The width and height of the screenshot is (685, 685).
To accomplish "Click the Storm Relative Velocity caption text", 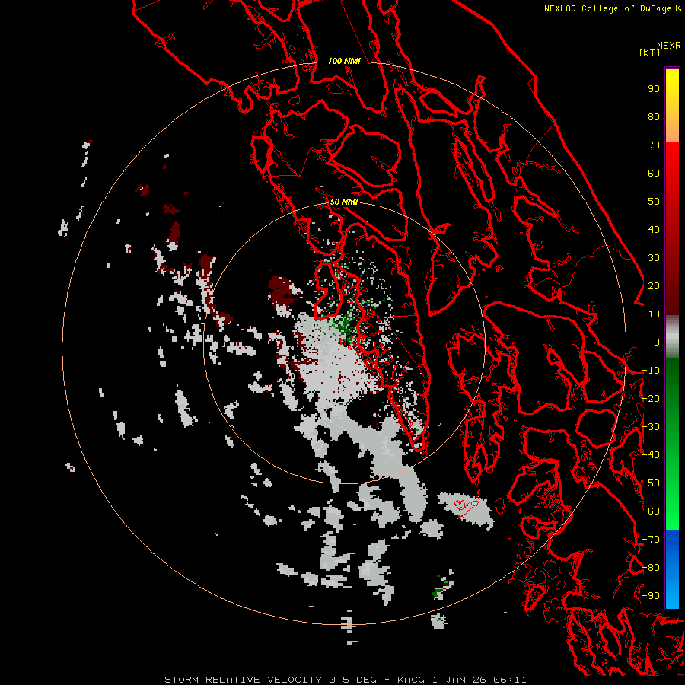I will pos(345,680).
